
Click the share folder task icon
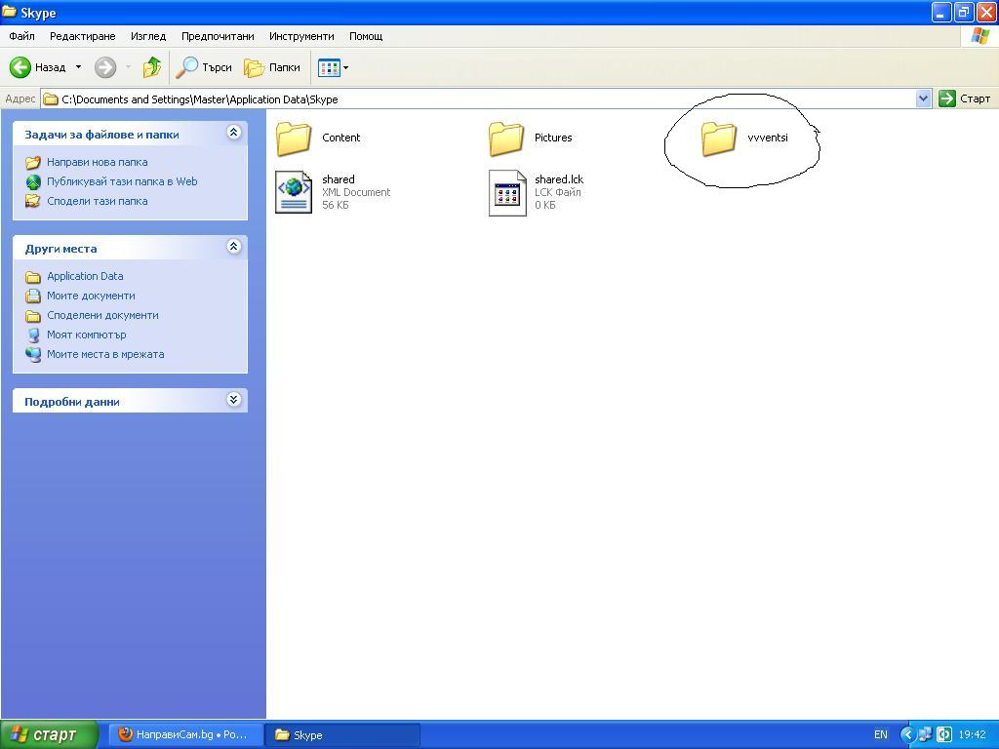[32, 201]
